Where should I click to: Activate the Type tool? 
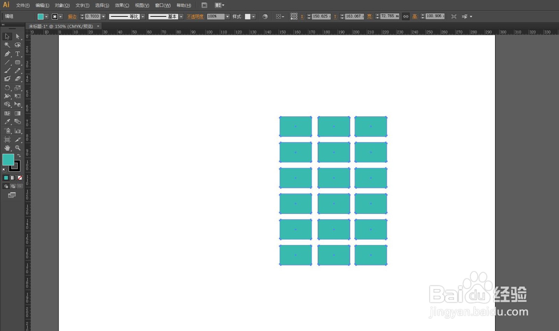click(x=17, y=54)
